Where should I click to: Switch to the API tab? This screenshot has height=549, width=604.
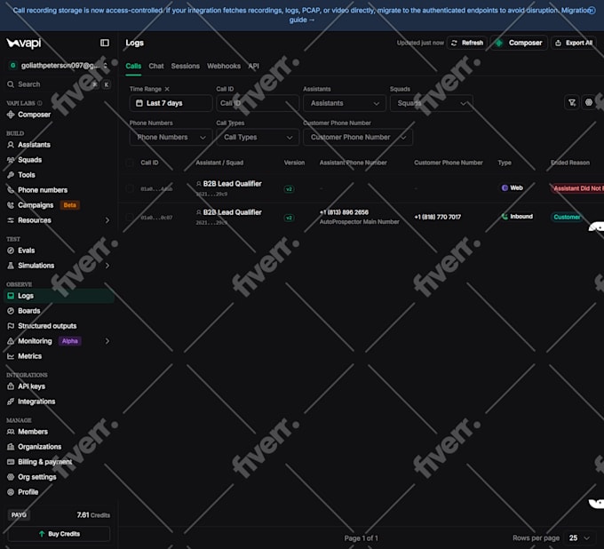253,67
